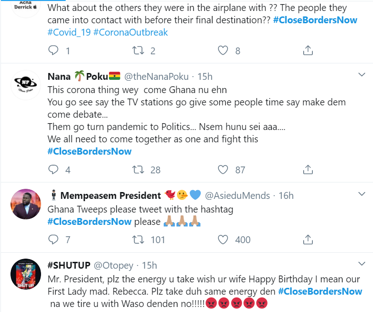This screenshot has height=312, width=373.
Task: Like the top tweet with 8 likes
Action: (223, 51)
